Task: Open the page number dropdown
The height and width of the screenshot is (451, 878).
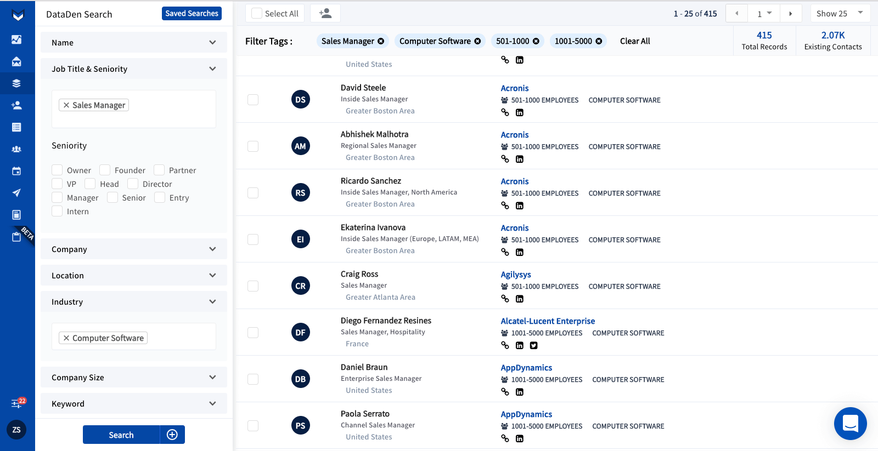Action: 764,13
